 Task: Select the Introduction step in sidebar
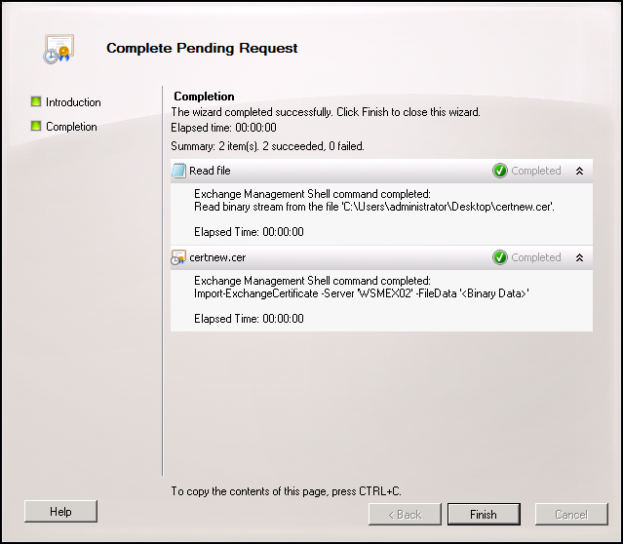pyautogui.click(x=73, y=102)
